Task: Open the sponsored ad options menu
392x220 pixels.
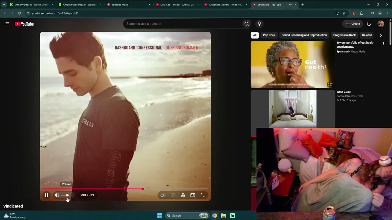Action: click(x=383, y=44)
